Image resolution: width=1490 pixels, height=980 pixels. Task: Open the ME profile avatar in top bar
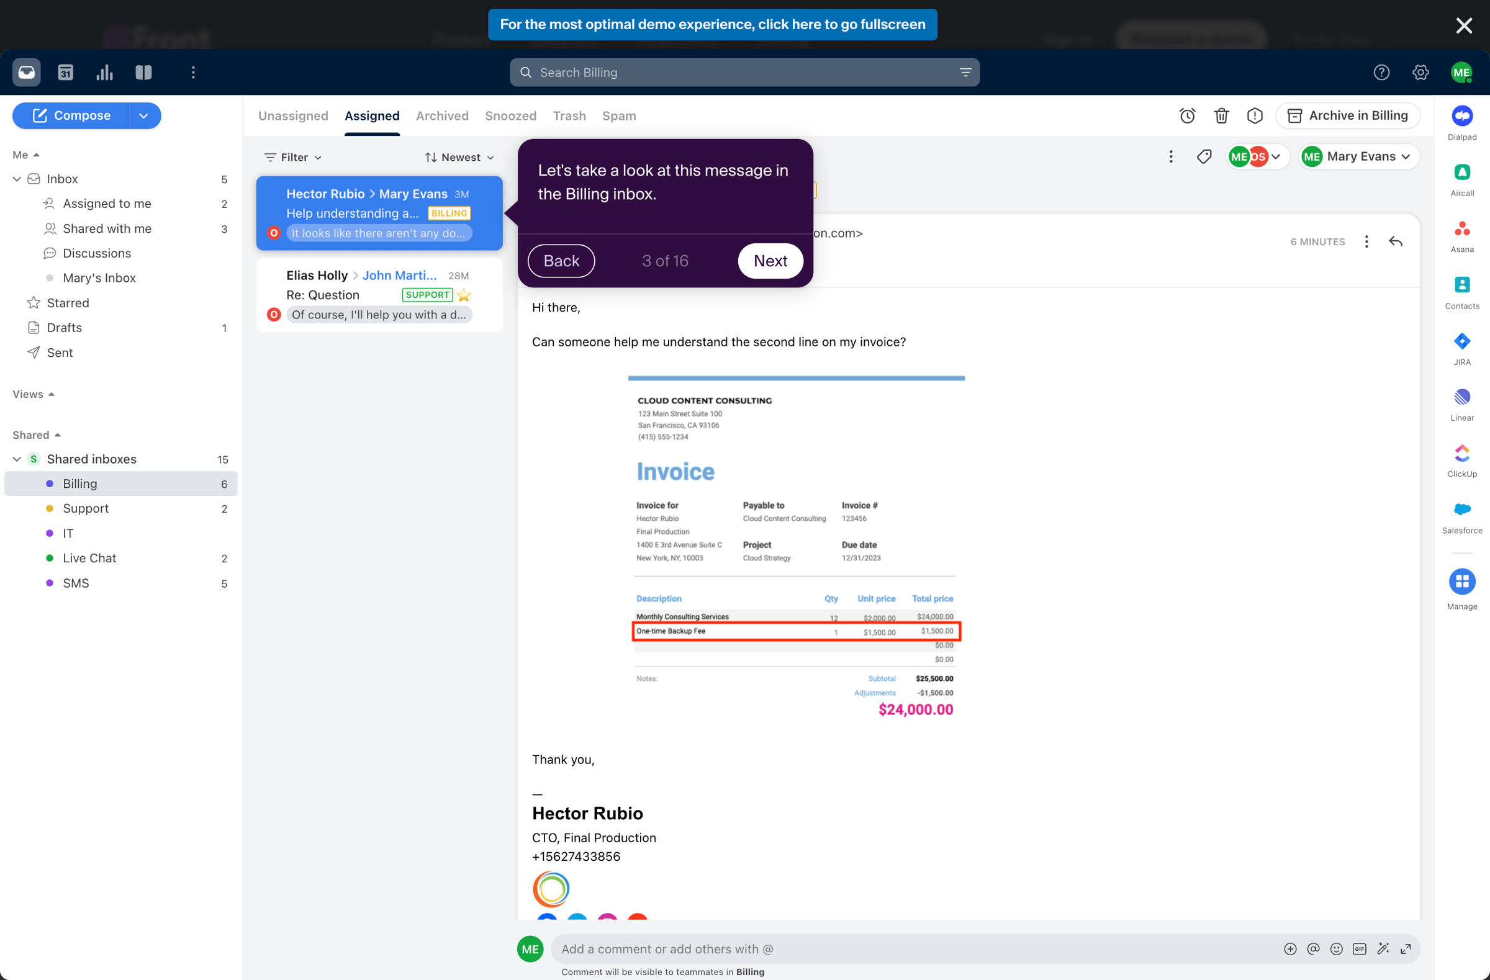(1461, 73)
